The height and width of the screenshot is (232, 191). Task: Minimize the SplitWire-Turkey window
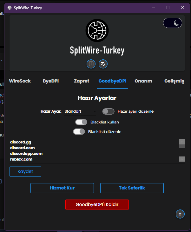[154, 8]
